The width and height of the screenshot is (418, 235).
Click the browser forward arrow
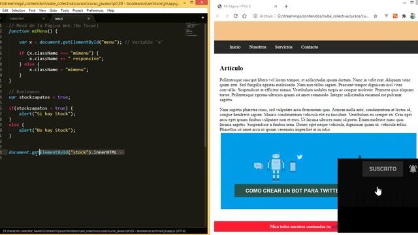(227, 16)
